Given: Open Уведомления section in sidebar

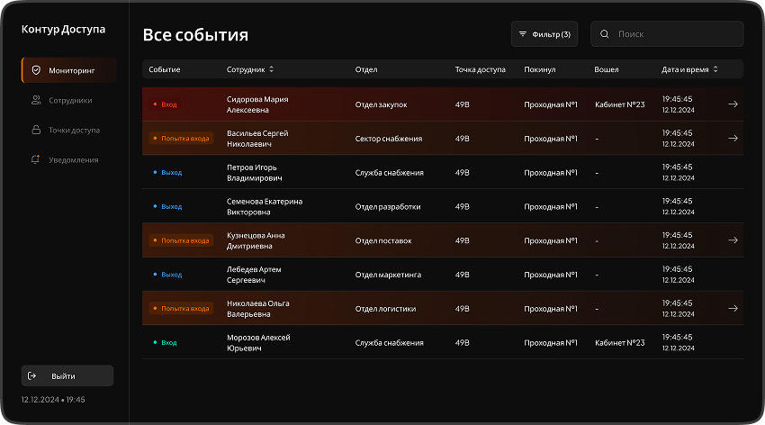Looking at the screenshot, I should [73, 159].
